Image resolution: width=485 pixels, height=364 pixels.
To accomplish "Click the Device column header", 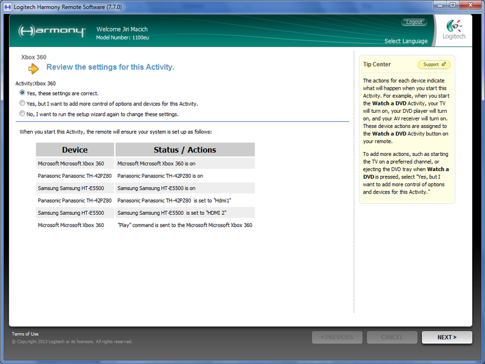I will (x=75, y=149).
